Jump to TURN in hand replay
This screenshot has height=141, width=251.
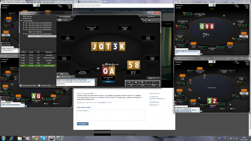(x=142, y=85)
